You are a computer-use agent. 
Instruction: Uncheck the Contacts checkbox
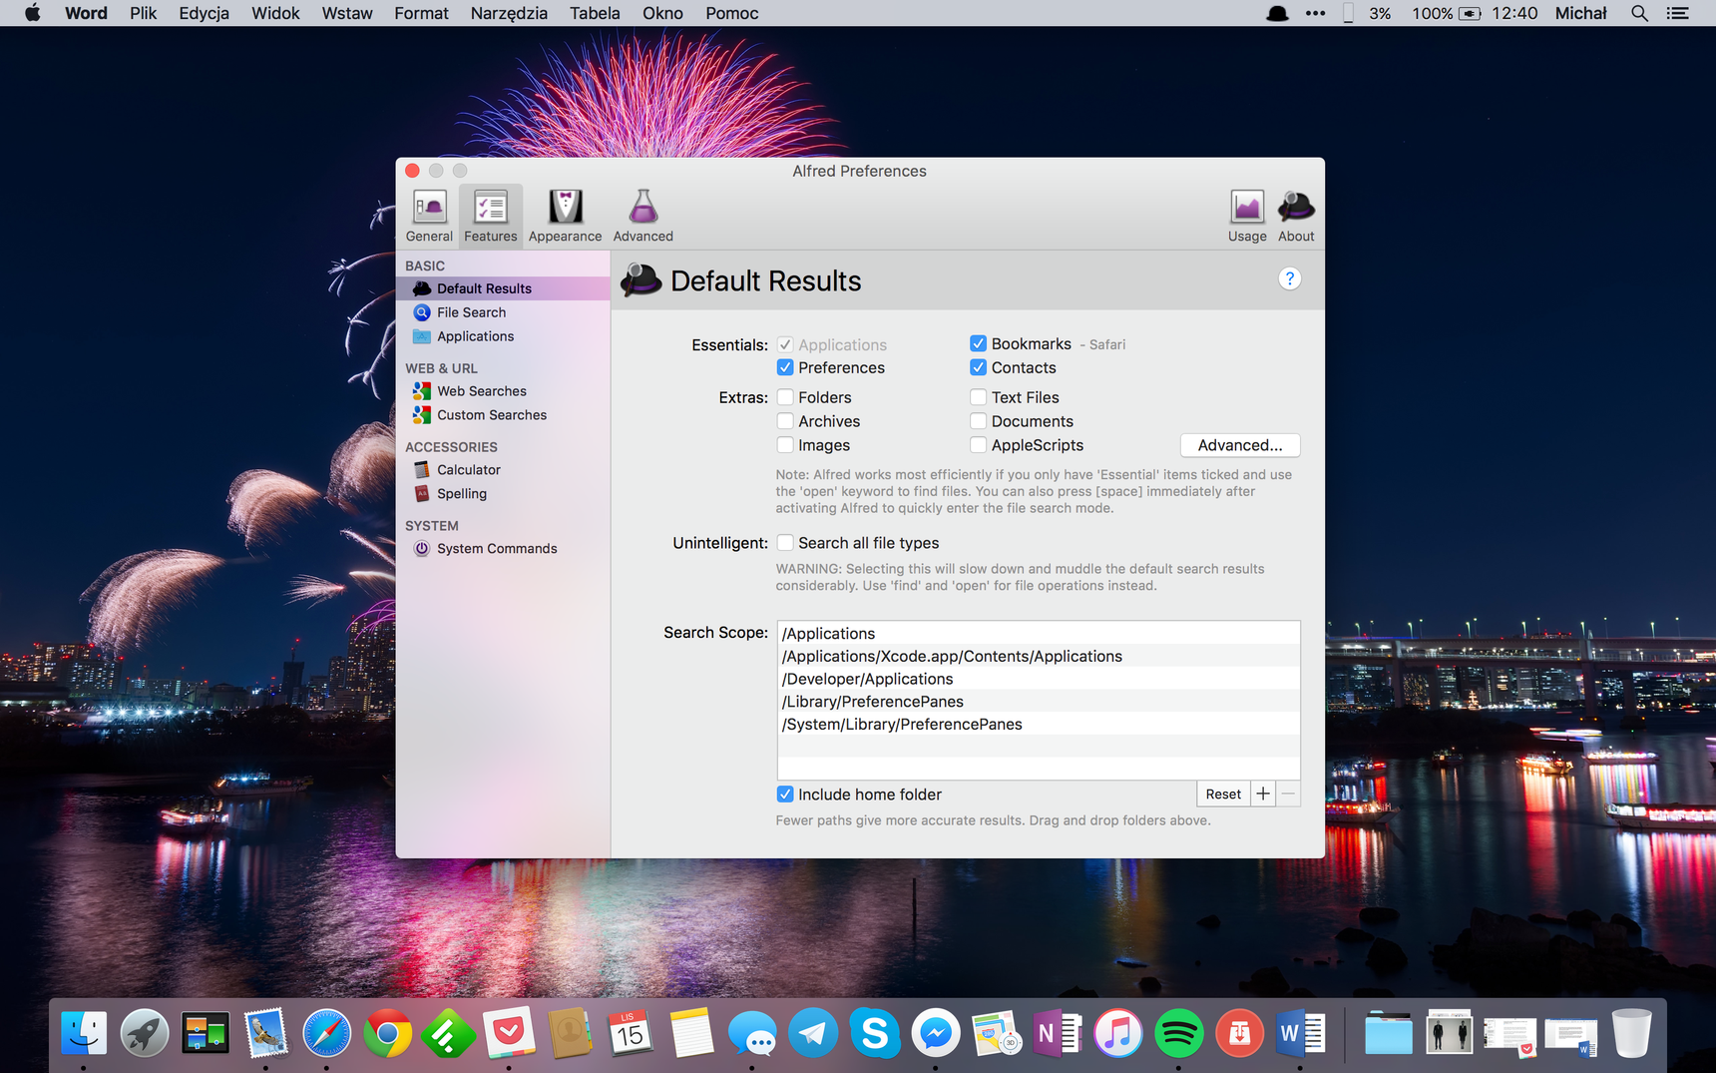point(978,367)
